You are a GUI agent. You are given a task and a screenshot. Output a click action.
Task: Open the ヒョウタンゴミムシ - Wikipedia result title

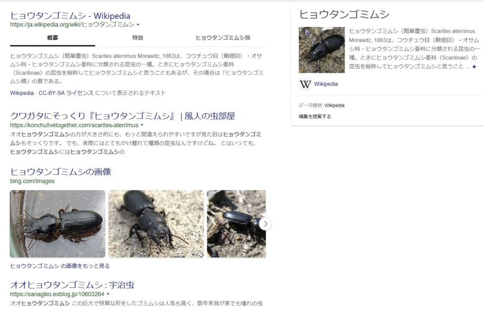70,16
